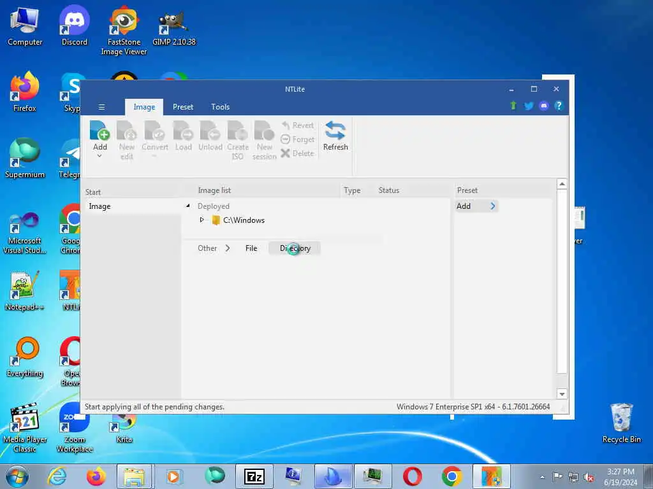Click the Add image button in ribbon

[x=100, y=136]
